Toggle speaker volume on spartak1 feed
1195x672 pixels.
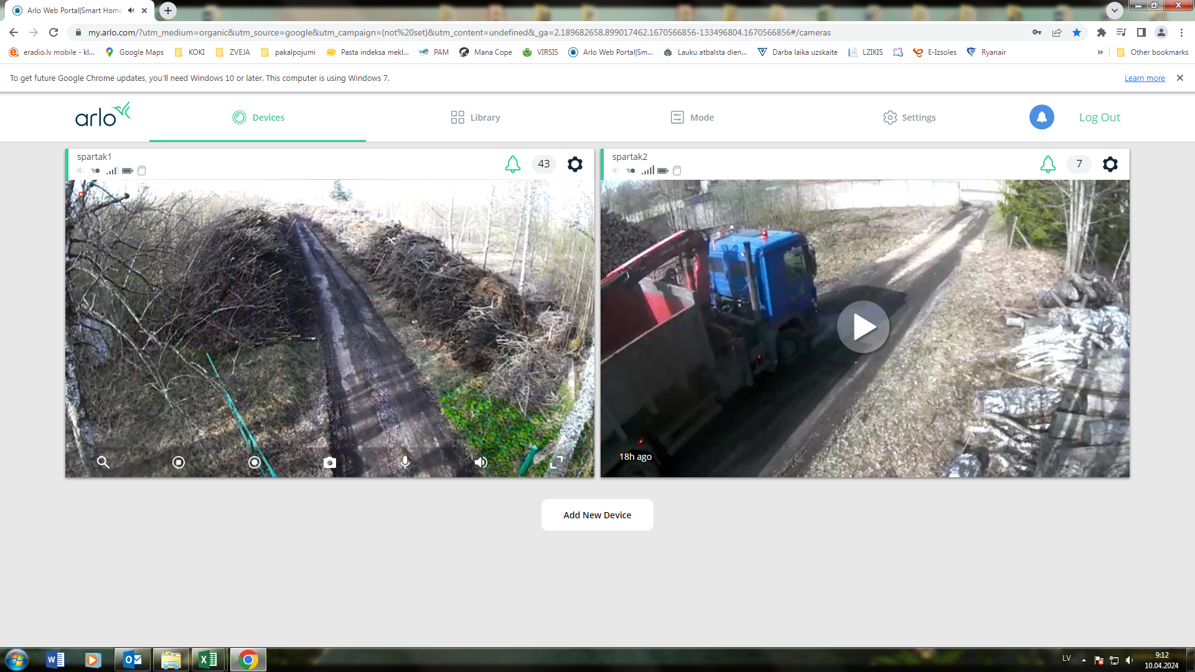480,462
